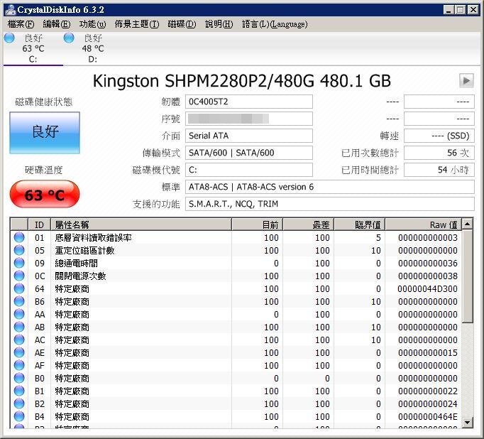
Task: Click status orb for attribute 05
Action: pyautogui.click(x=19, y=250)
